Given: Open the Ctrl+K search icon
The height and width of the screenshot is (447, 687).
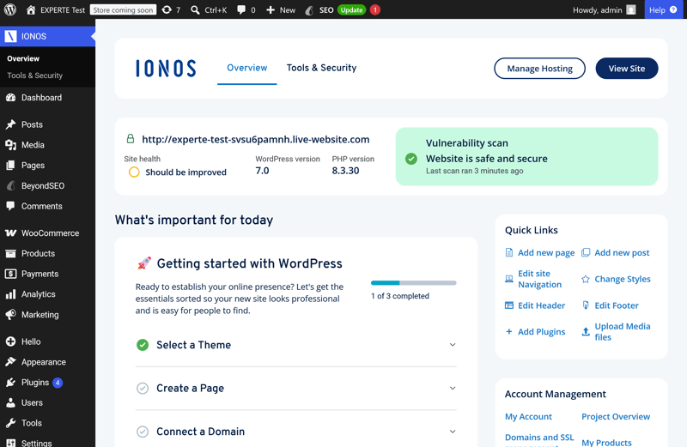Looking at the screenshot, I should point(195,9).
